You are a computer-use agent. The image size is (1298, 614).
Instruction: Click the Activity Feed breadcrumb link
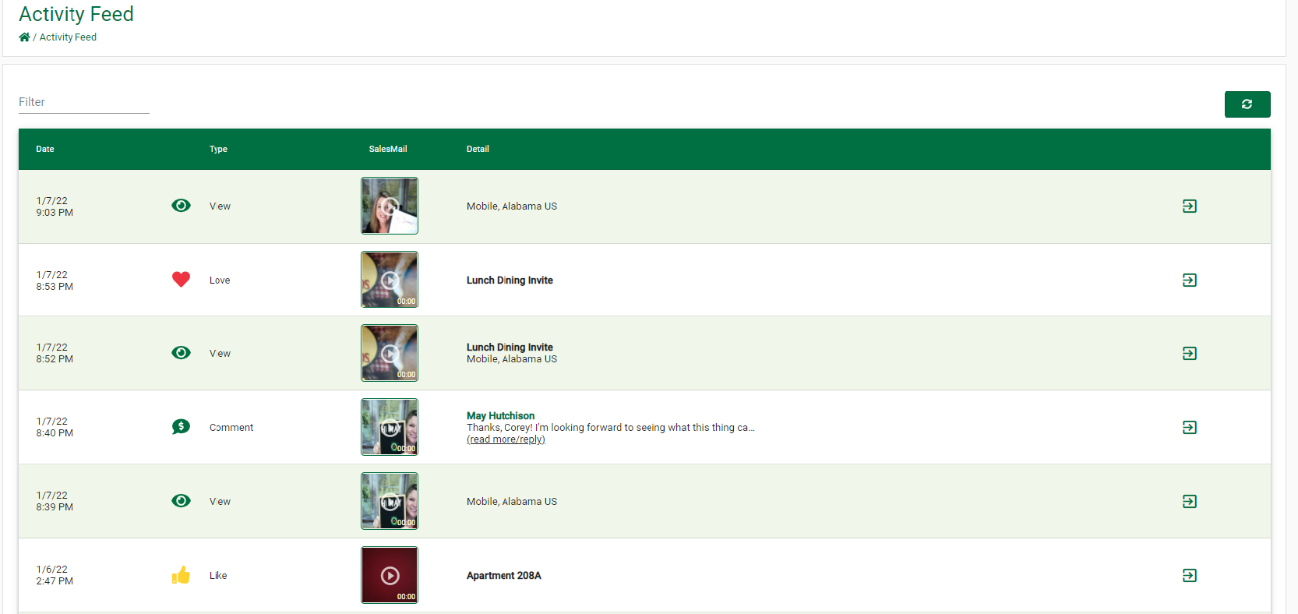68,37
